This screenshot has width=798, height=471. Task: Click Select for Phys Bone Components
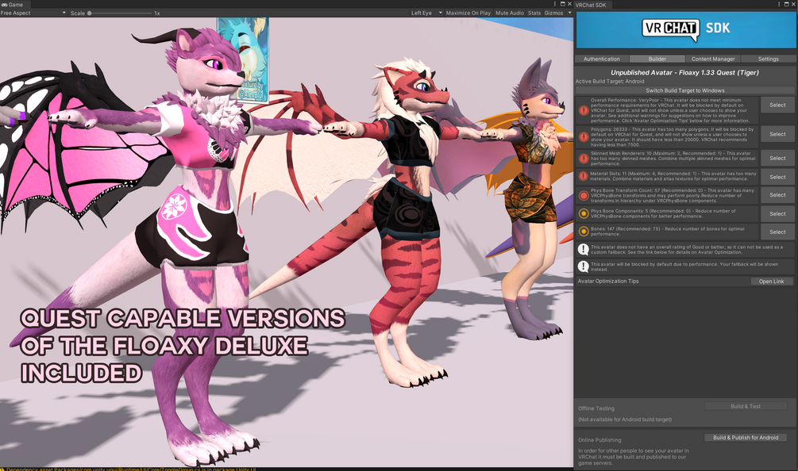777,214
